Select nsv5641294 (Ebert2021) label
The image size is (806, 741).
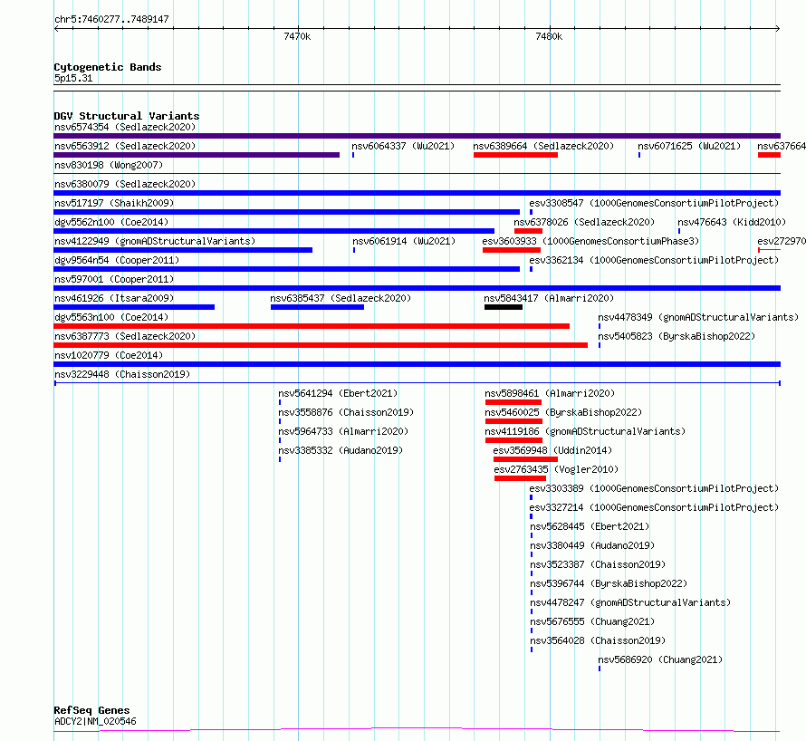point(338,393)
